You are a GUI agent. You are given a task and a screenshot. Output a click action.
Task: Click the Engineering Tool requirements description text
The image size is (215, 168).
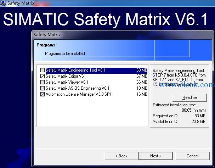pos(179,77)
